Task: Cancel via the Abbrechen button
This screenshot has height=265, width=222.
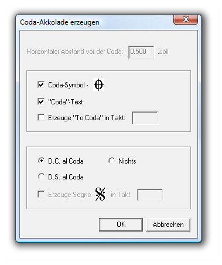Action: pyautogui.click(x=168, y=225)
